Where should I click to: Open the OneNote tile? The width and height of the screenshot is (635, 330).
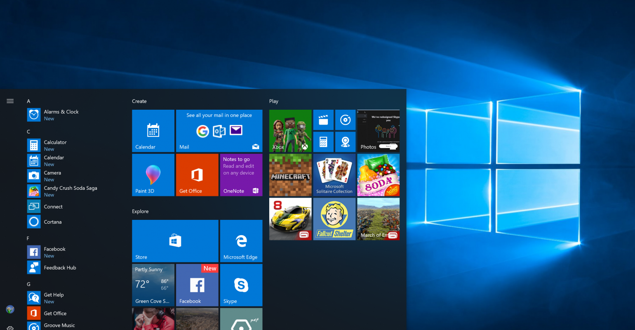click(241, 175)
